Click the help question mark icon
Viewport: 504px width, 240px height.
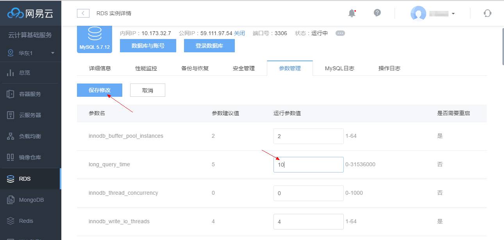(377, 13)
